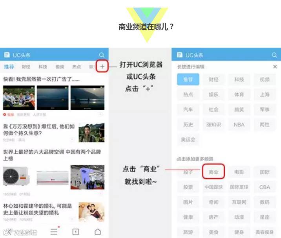
Task: Open article 世界上最好的六大品牌空调
Action: coord(52,155)
